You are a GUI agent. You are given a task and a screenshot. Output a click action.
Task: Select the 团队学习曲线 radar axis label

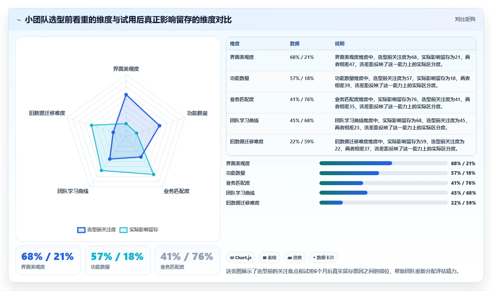pos(73,191)
